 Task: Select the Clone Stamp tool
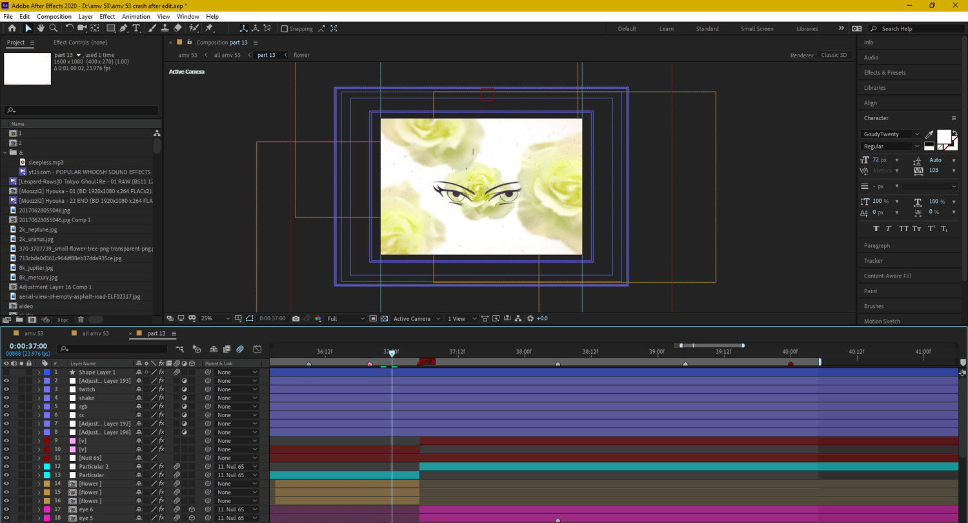coord(165,28)
